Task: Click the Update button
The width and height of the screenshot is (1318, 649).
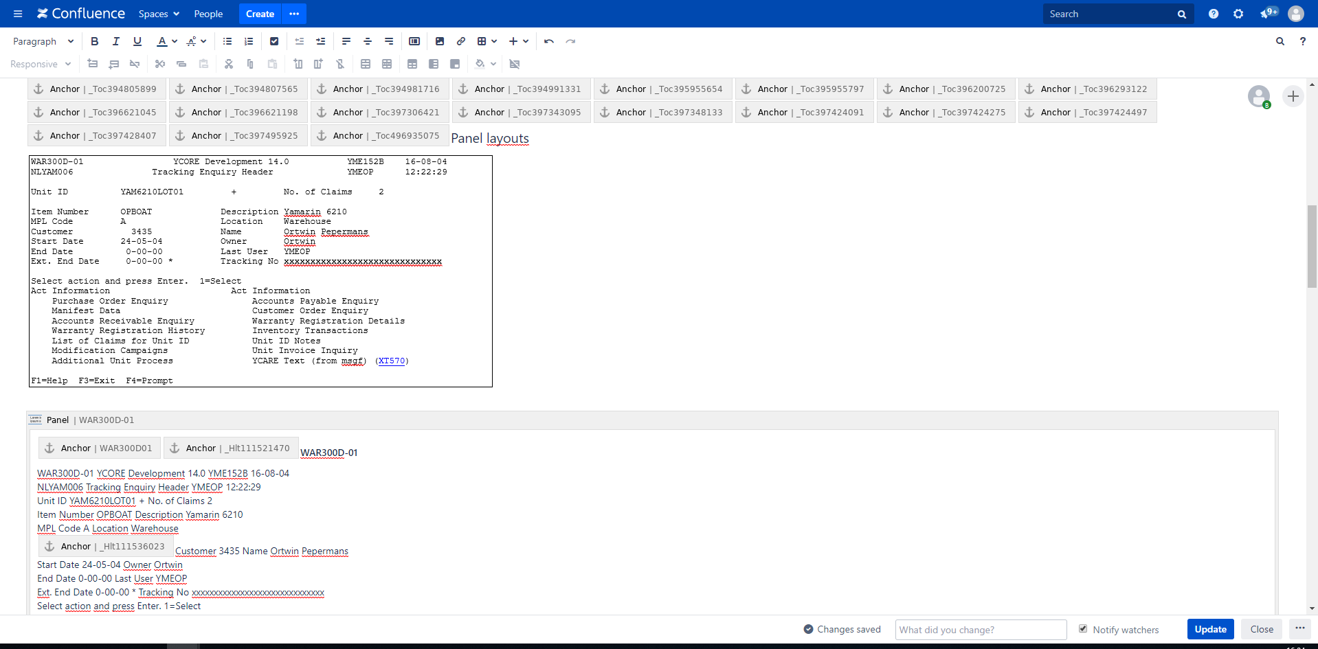Action: point(1210,629)
